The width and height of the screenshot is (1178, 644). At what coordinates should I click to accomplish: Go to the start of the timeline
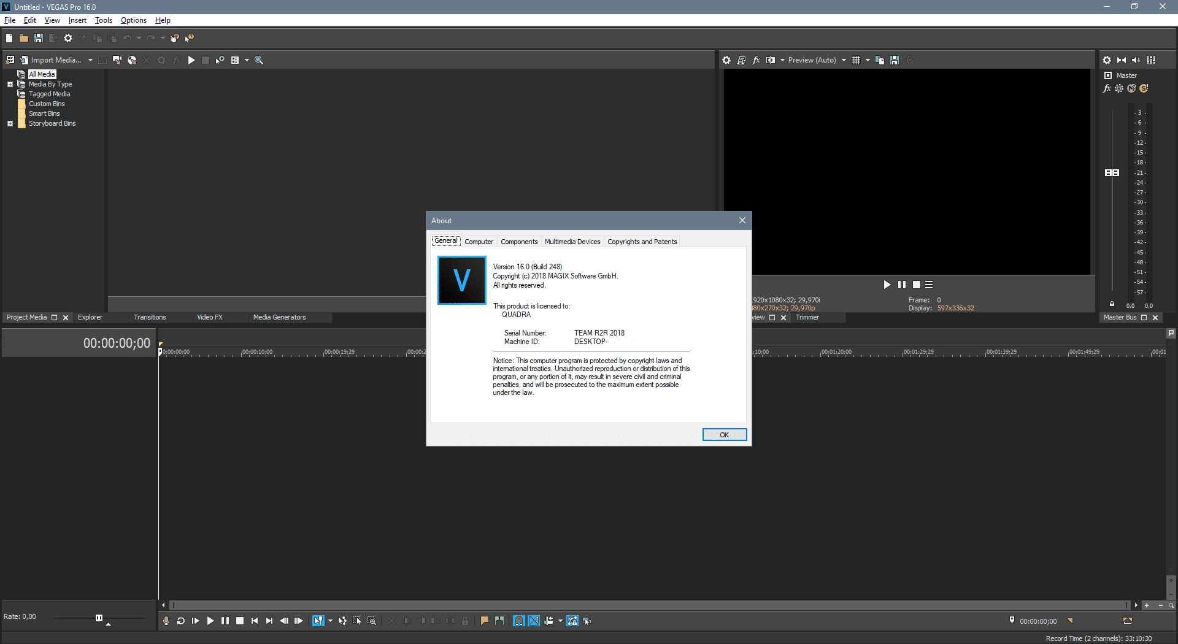click(x=255, y=621)
